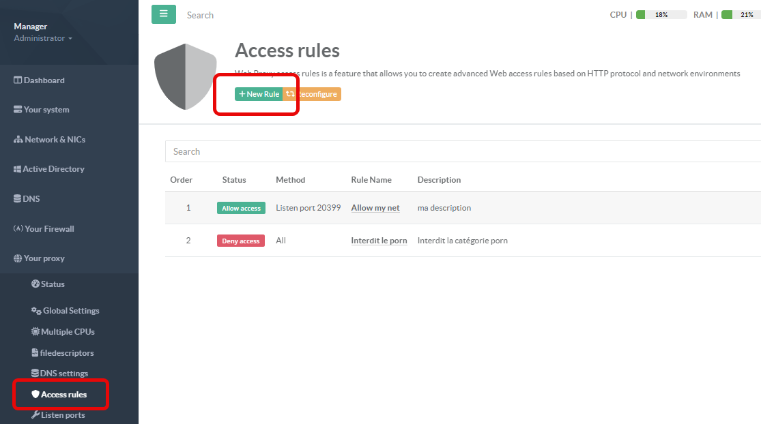
Task: Open filedescriptors settings page
Action: 67,353
